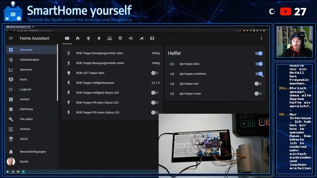
Task: Click motion icon for Bewegungsmelder unten
Action: pos(69,63)
